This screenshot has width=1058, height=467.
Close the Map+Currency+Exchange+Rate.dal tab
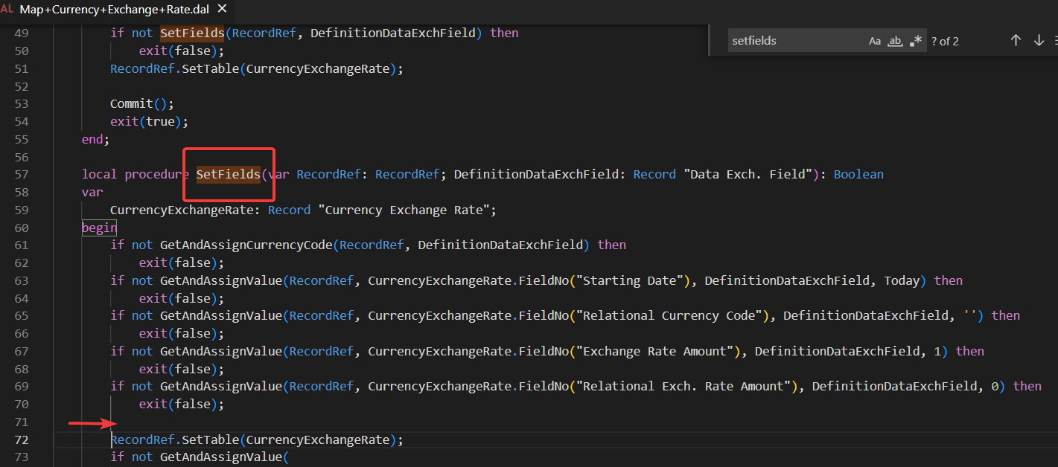221,10
